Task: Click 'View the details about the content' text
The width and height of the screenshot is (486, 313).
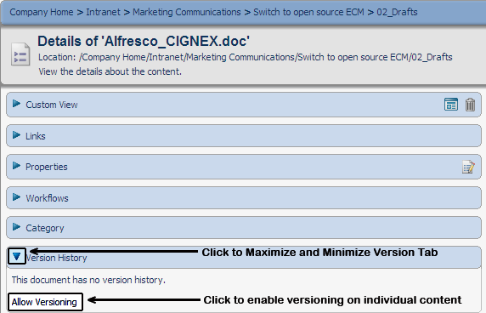Action: pos(110,71)
